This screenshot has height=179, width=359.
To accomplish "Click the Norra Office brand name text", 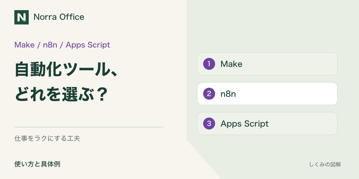I will [x=59, y=17].
